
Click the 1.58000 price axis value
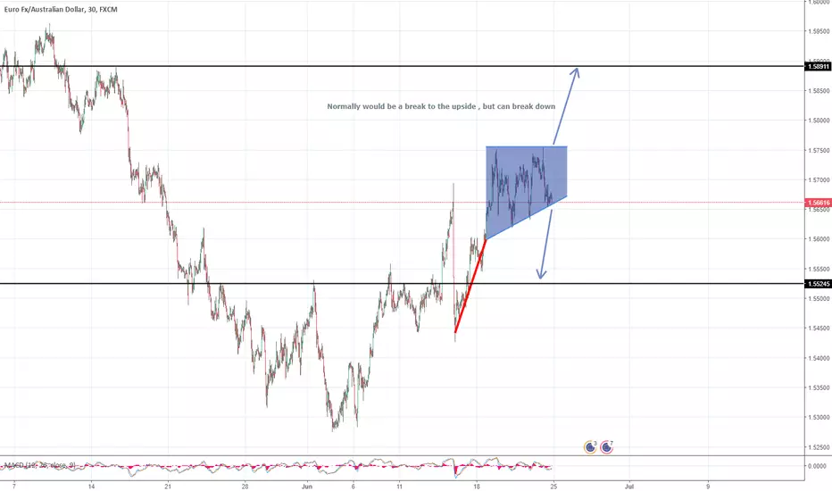click(x=819, y=121)
